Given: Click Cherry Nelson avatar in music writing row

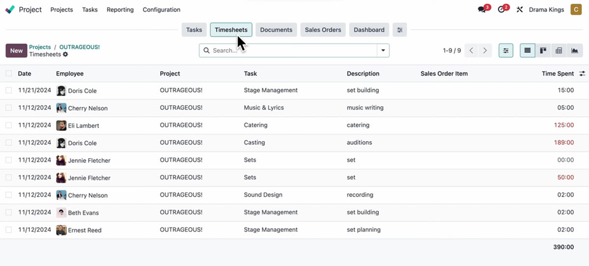Looking at the screenshot, I should tap(61, 108).
